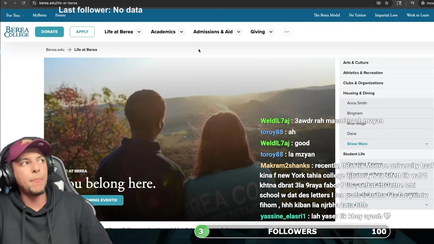Click chat username yassine_elasri1

click(283, 216)
